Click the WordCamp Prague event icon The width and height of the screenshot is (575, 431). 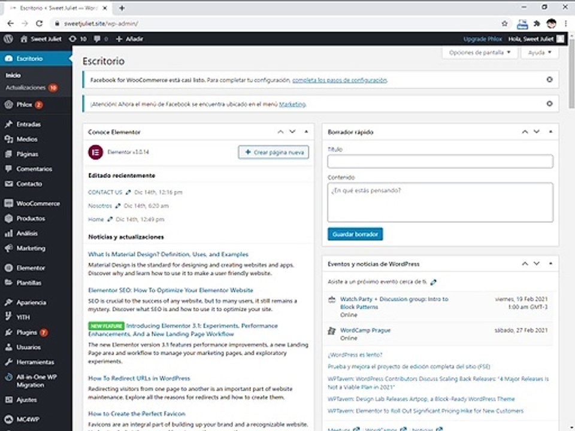point(331,331)
